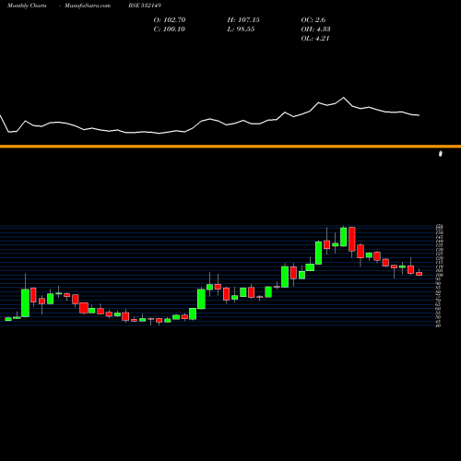This screenshot has width=461, height=461.
Task: Click the small white marker below the orange line
Action: point(441,154)
